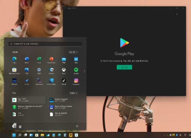Screen dimensions: 191x138
Task: Open KakaoTalk from the taskbar
Action: (x=71, y=135)
